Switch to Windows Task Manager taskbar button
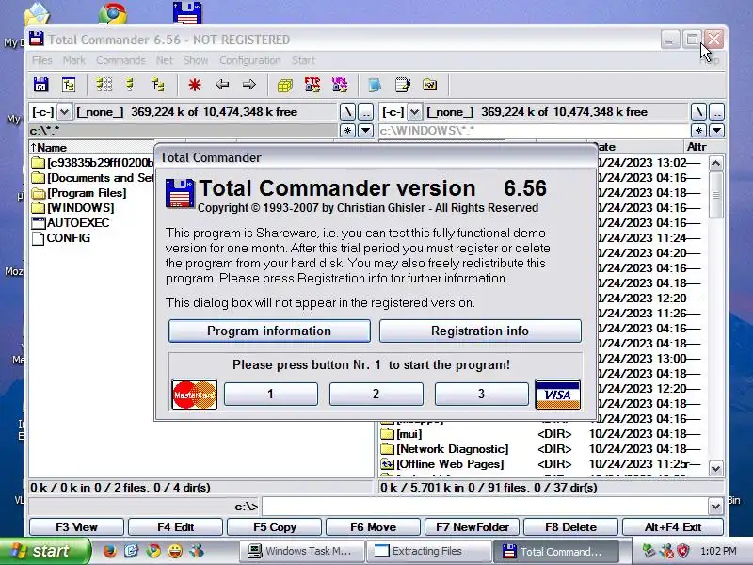The width and height of the screenshot is (753, 565). click(x=301, y=551)
